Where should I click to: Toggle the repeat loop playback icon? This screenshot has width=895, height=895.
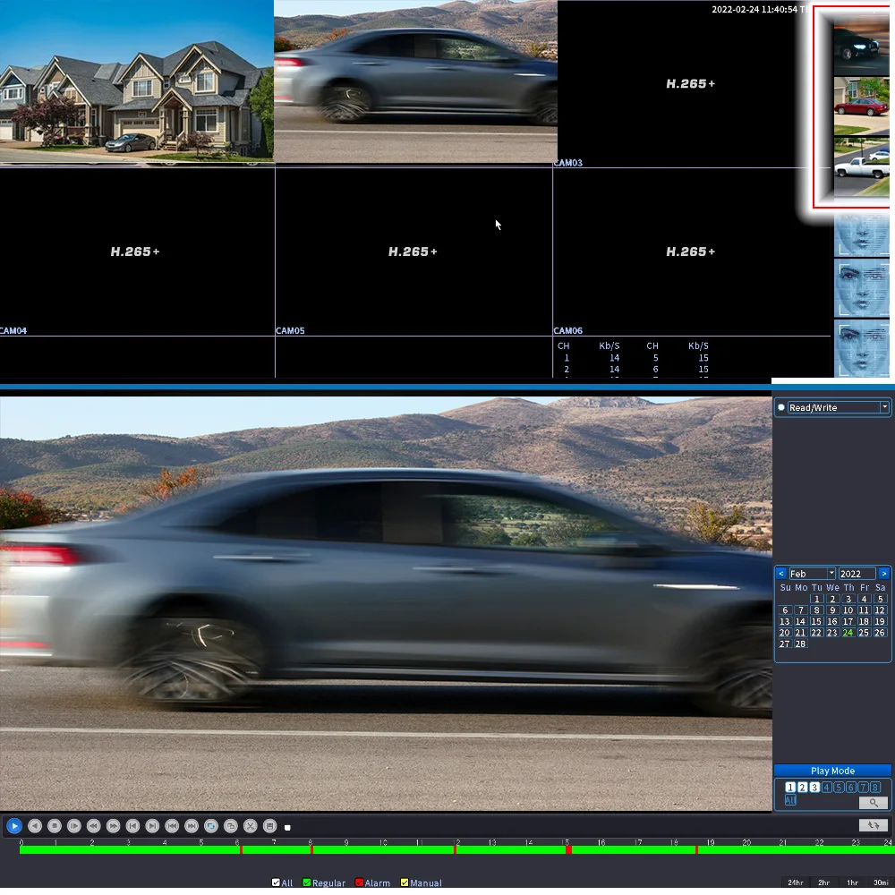tap(211, 826)
